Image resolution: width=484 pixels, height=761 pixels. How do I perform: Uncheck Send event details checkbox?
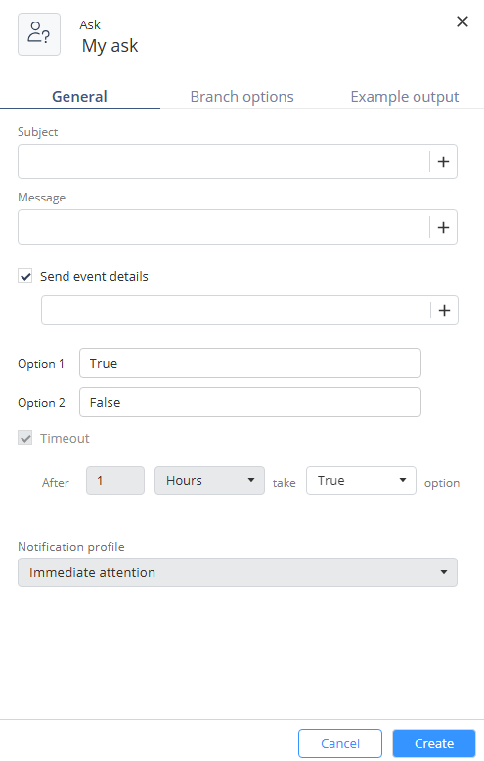(x=25, y=276)
